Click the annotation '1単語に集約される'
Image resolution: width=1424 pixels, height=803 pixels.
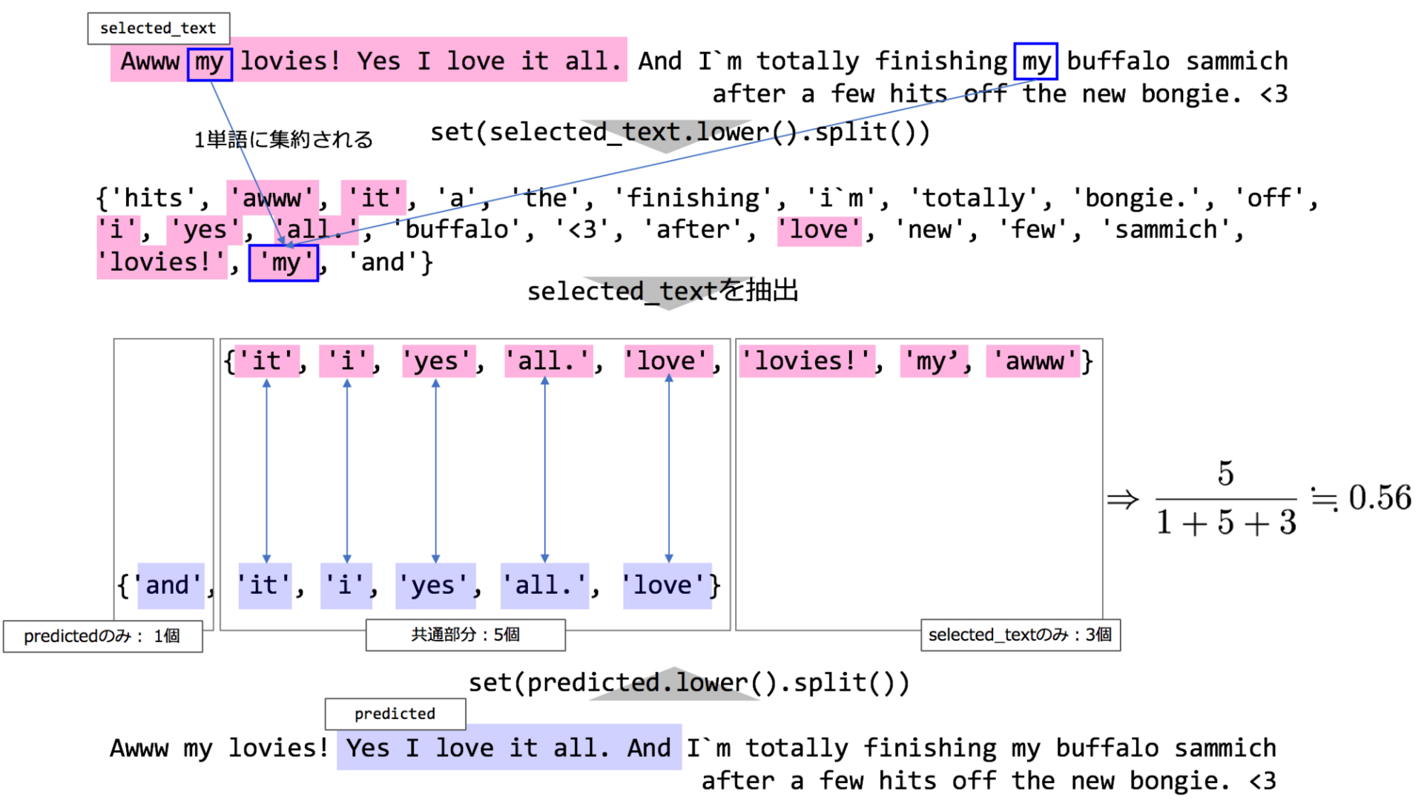pos(283,139)
